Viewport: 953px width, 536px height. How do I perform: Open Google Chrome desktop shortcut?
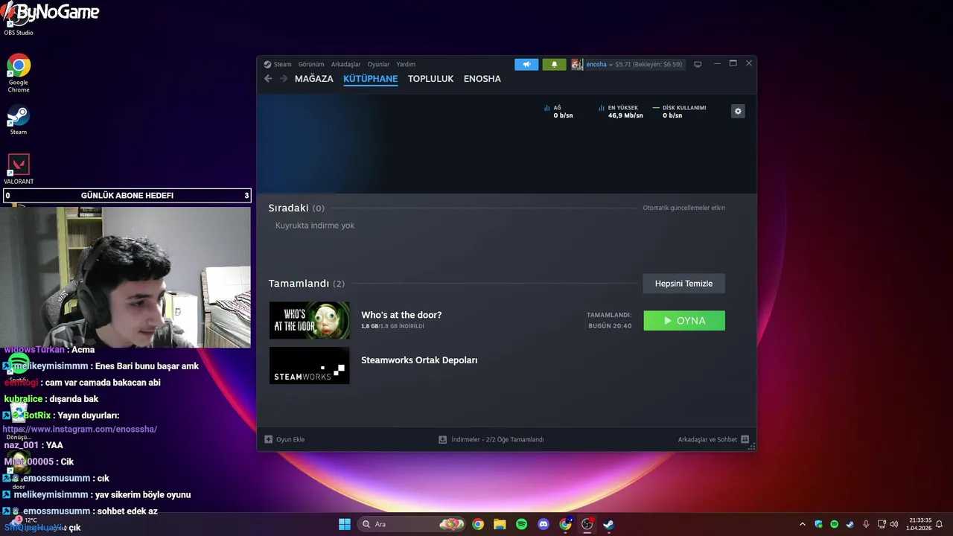[19, 73]
